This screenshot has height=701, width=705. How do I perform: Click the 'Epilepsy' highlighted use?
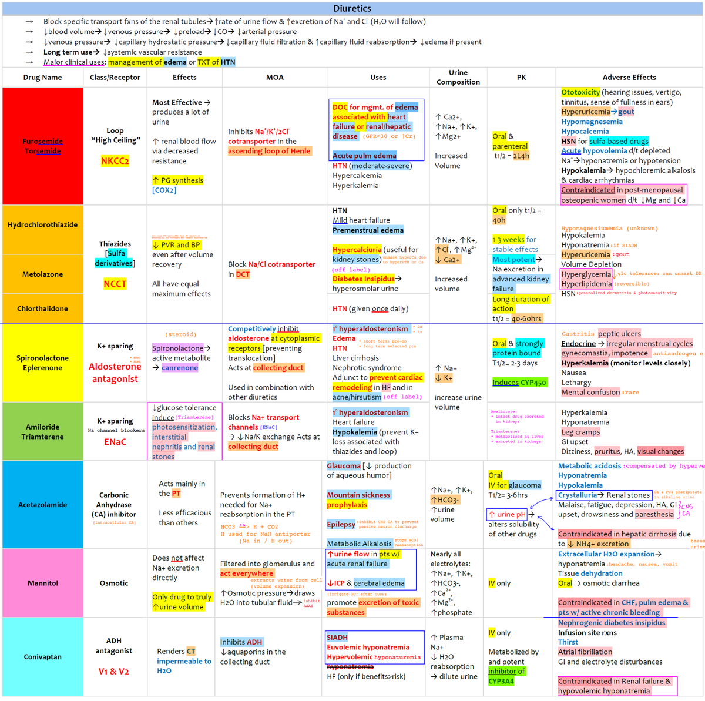pyautogui.click(x=341, y=524)
